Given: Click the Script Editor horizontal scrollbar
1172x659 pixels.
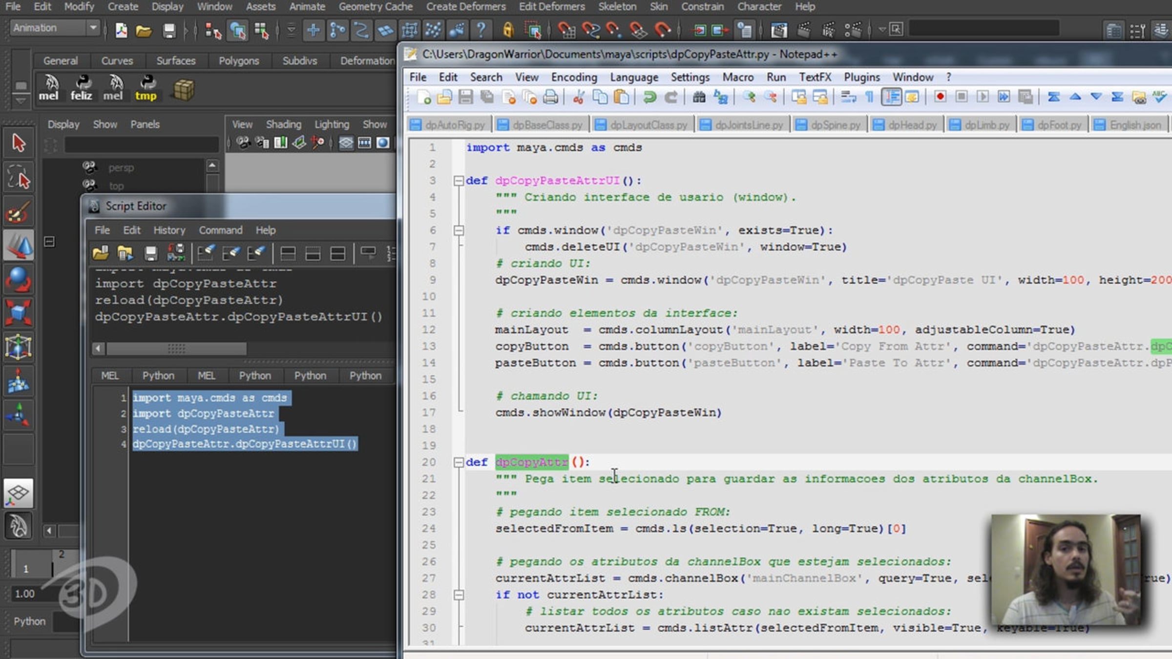Looking at the screenshot, I should point(244,349).
